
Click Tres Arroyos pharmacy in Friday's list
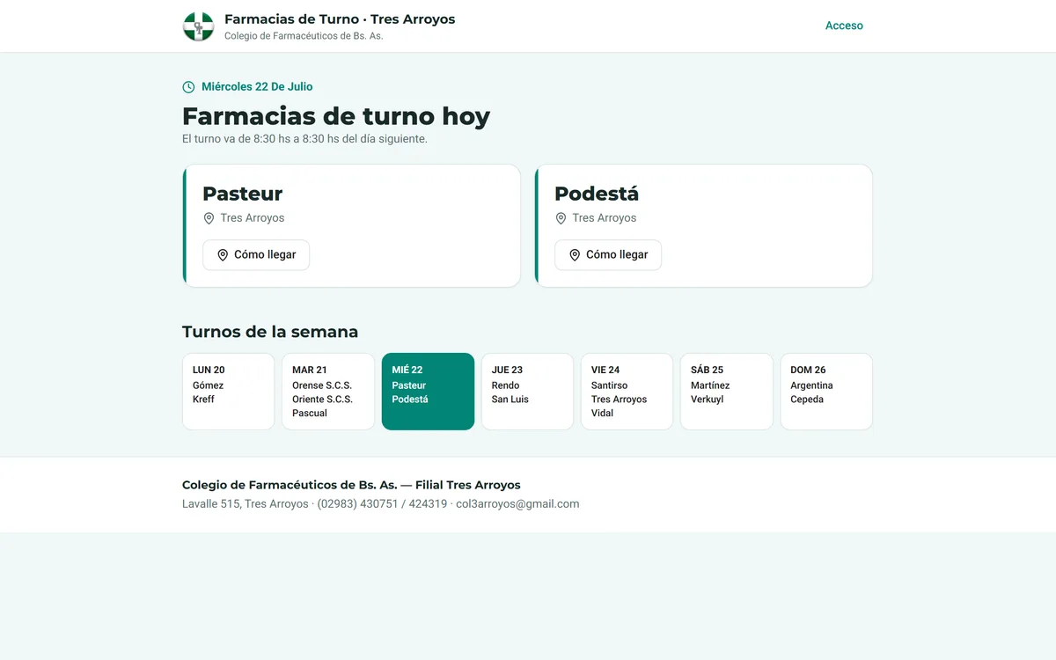click(x=620, y=400)
